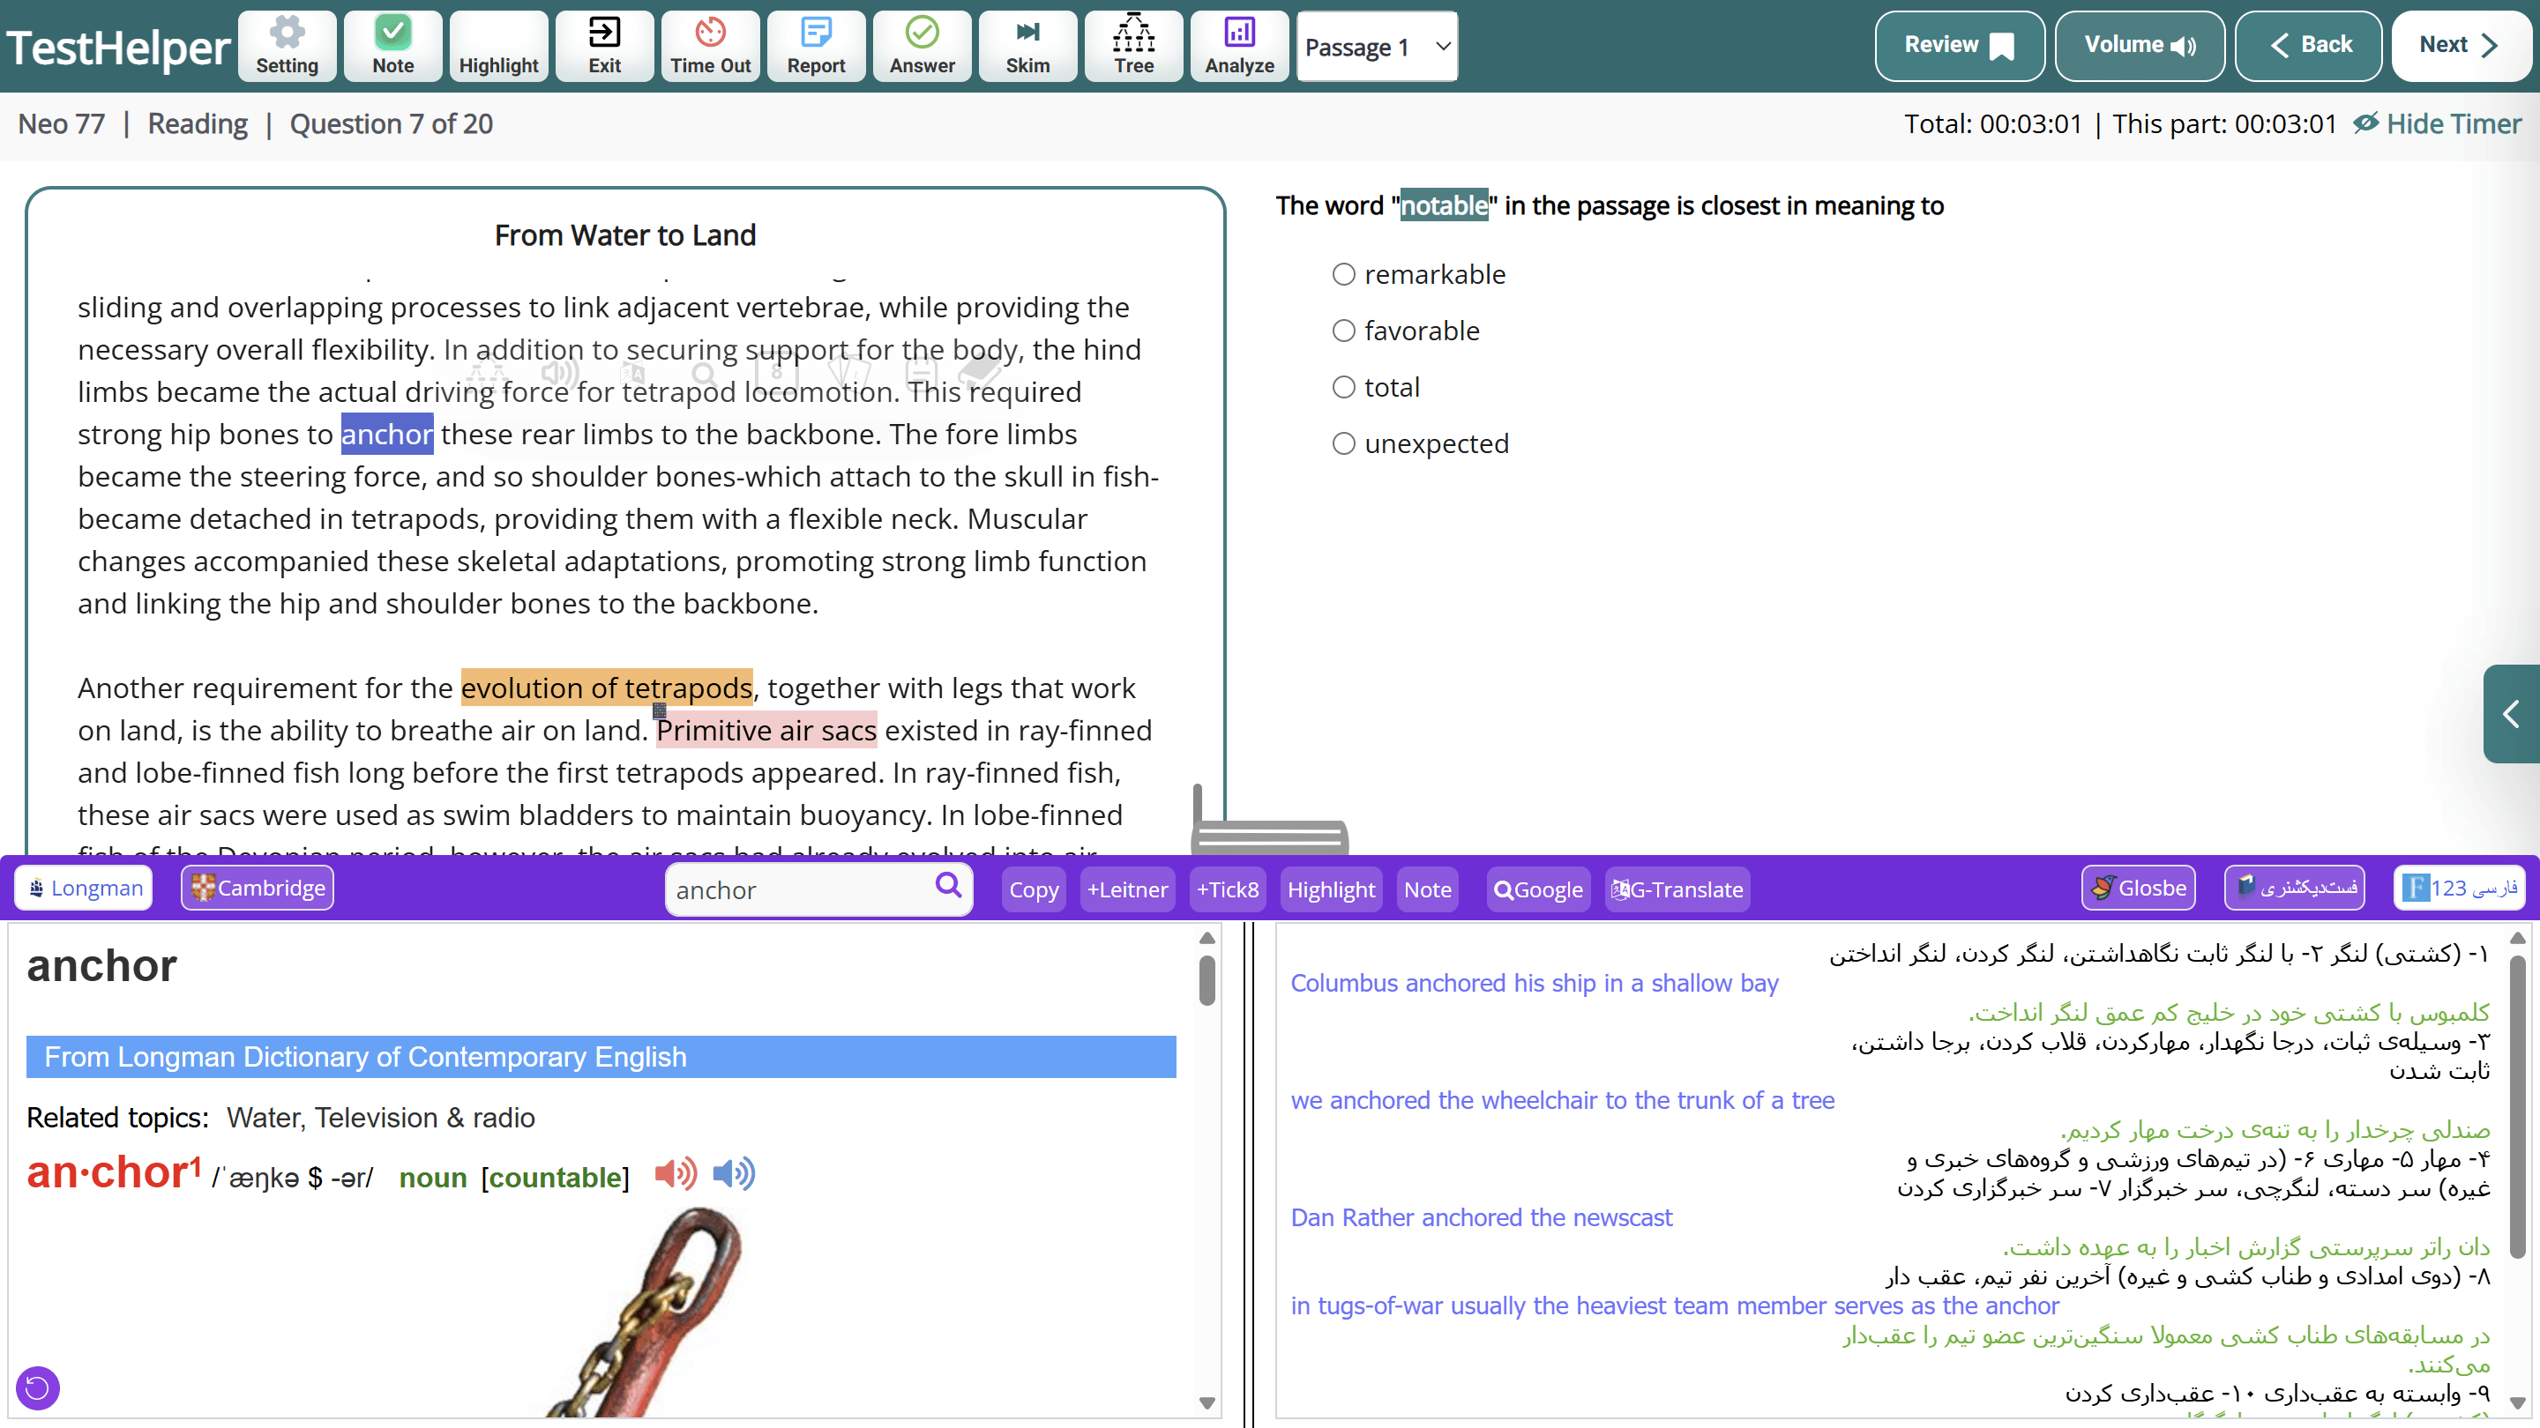This screenshot has width=2540, height=1428.
Task: Click the purple refresh circle icon
Action: [37, 1387]
